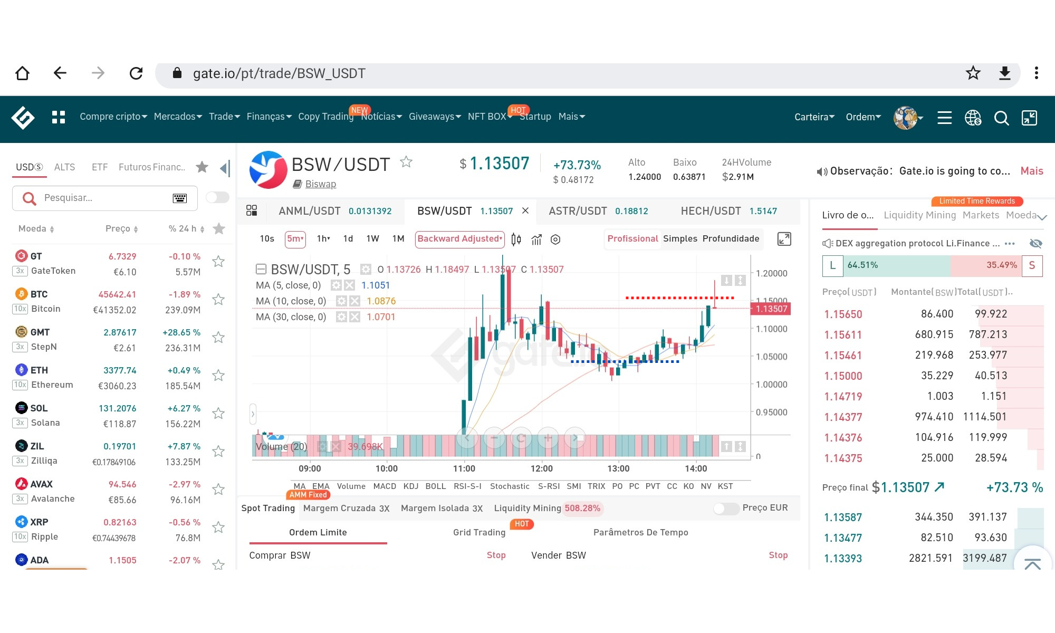Expand the Ordem dropdown

click(864, 117)
